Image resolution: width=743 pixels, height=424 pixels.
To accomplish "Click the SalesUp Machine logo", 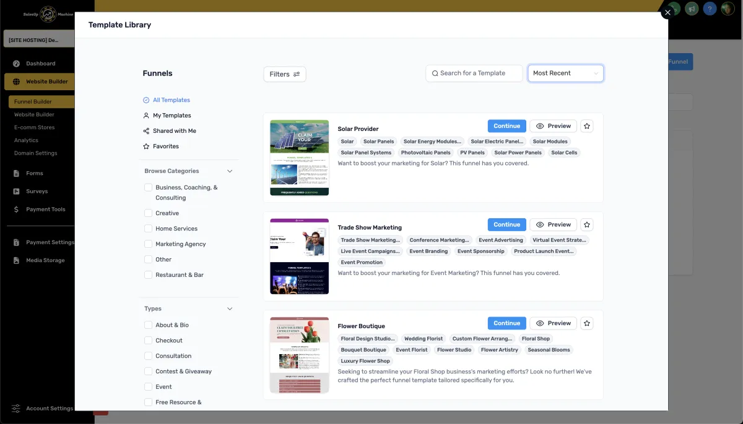I will coord(48,14).
